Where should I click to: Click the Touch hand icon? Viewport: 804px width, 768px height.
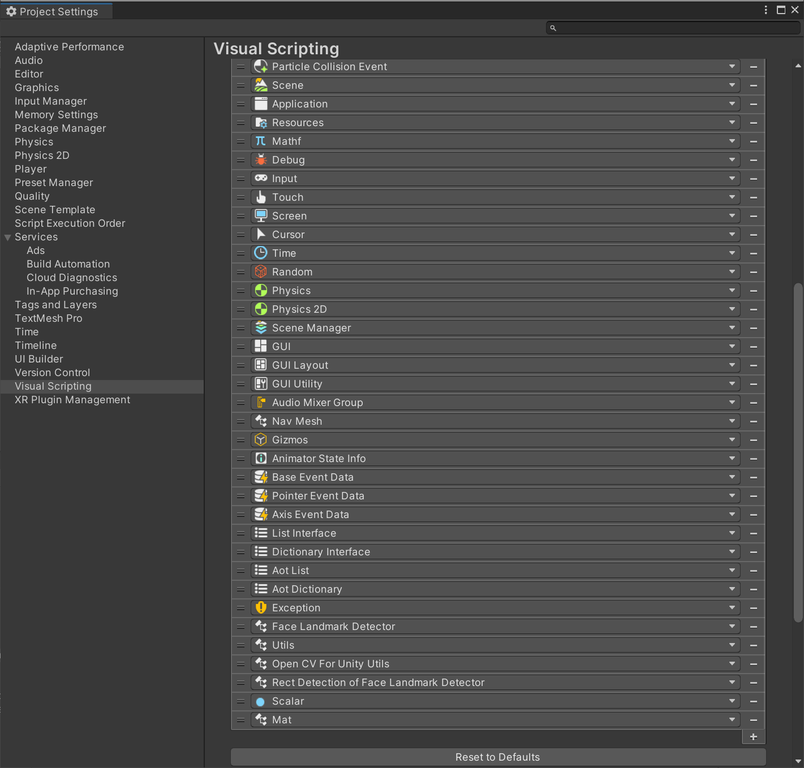click(261, 197)
